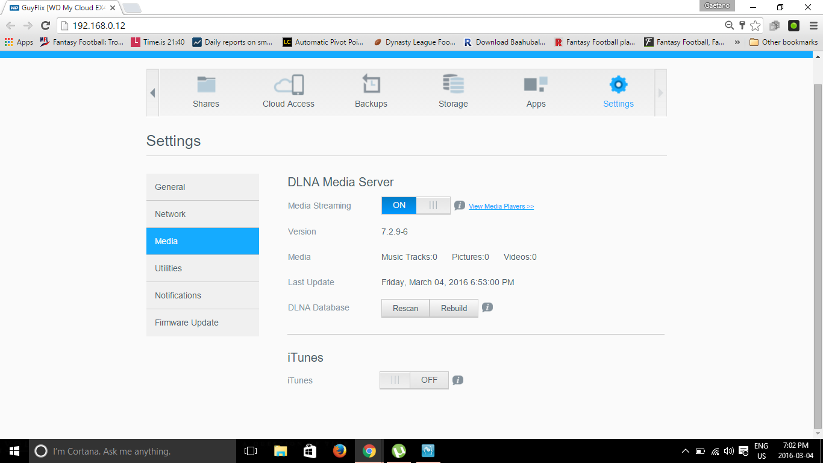The height and width of the screenshot is (463, 823).
Task: Click the Rebuild button
Action: pyautogui.click(x=454, y=308)
